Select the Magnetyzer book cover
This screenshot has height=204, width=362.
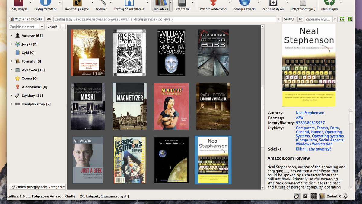point(129,106)
